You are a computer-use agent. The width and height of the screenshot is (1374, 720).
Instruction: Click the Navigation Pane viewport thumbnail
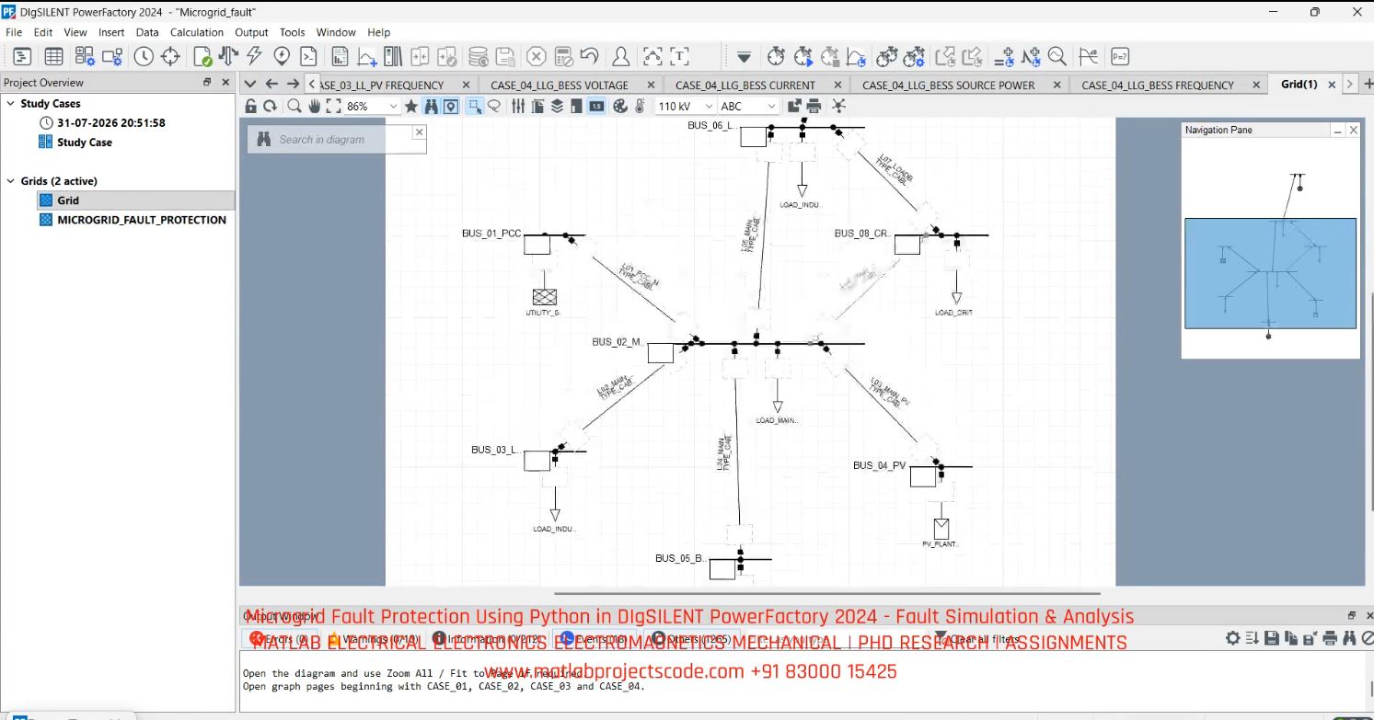coord(1270,273)
